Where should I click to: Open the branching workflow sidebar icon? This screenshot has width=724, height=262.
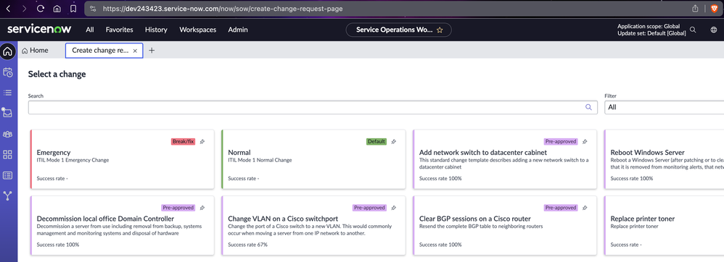[8, 196]
